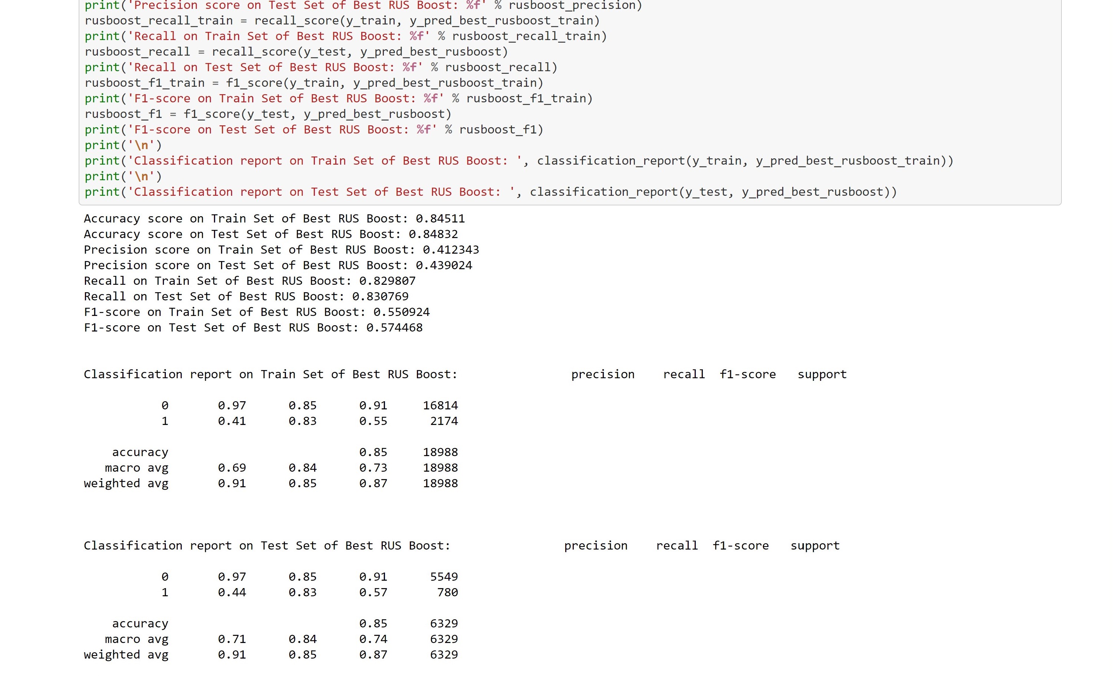The height and width of the screenshot is (676, 1113).
Task: Click the rusboost_f1_train assignment code line
Action: pyautogui.click(x=314, y=83)
